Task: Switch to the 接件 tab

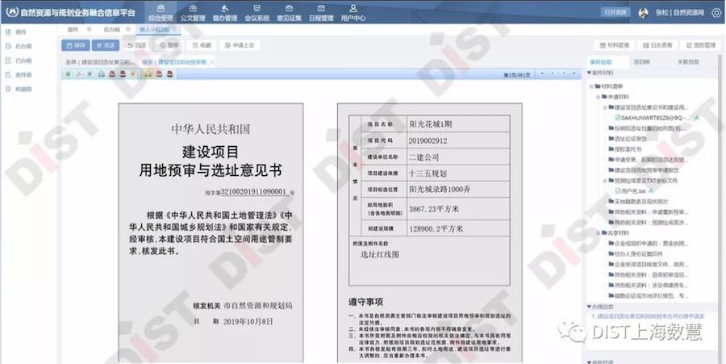Action: 73,29
